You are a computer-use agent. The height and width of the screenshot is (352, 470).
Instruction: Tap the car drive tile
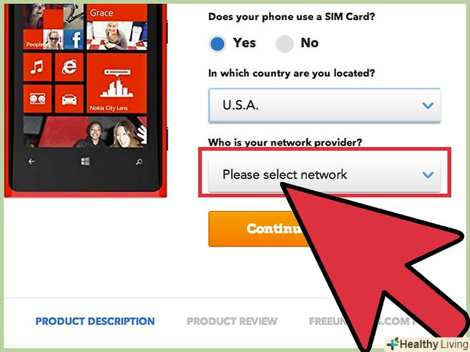[69, 99]
